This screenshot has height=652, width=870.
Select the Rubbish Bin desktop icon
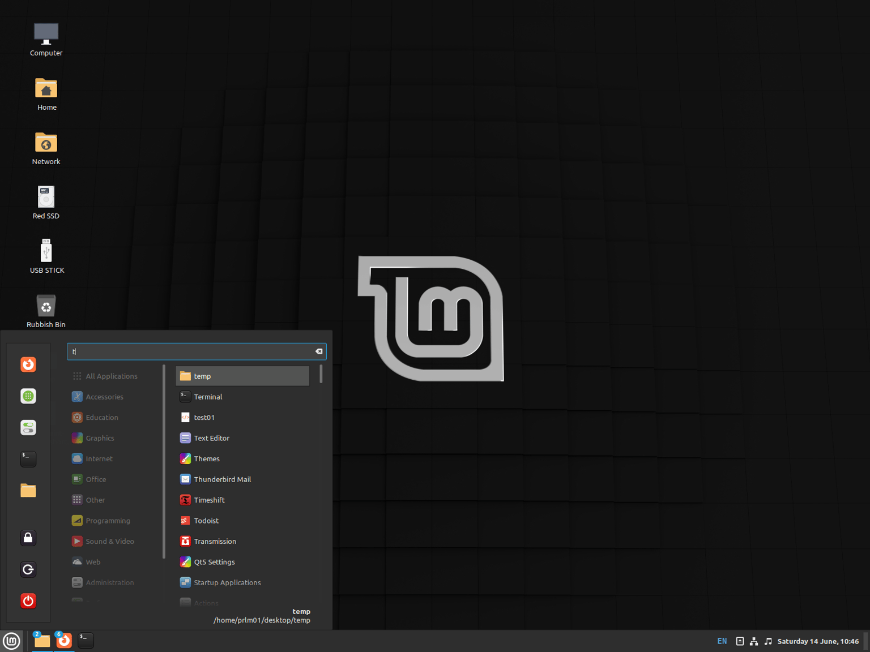(46, 311)
